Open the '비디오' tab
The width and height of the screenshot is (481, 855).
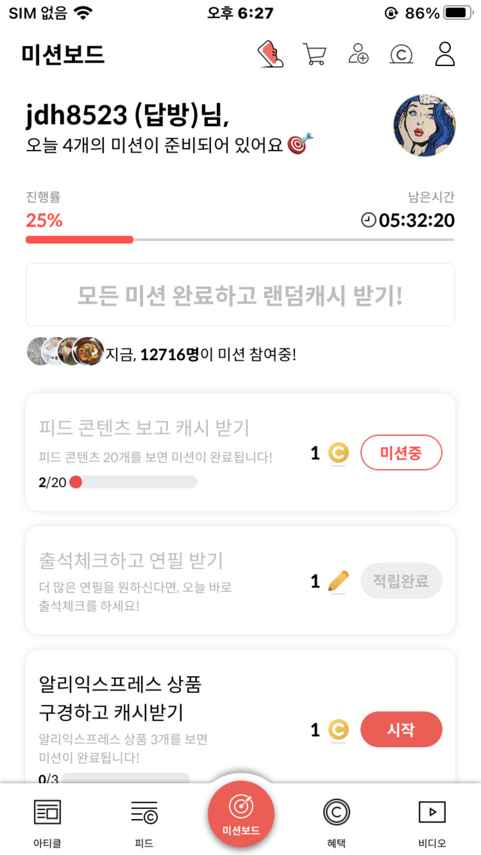[x=432, y=821]
